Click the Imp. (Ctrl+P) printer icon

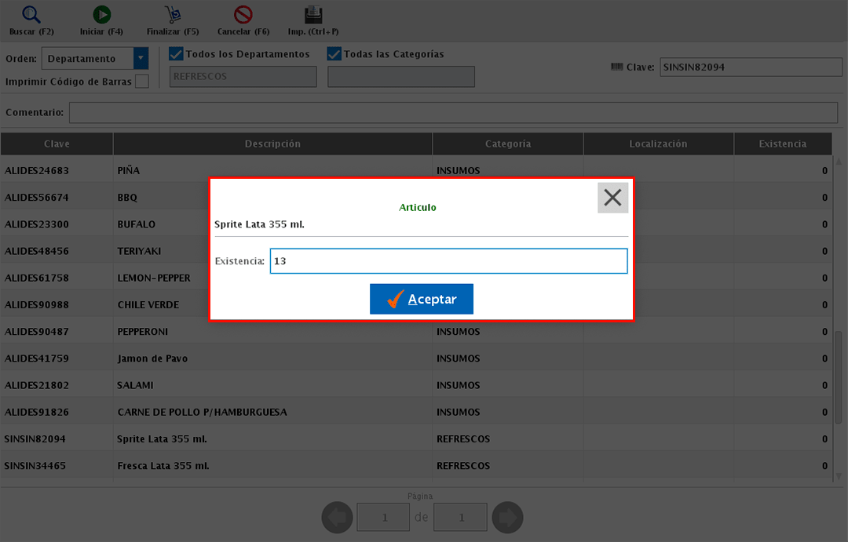coord(313,15)
